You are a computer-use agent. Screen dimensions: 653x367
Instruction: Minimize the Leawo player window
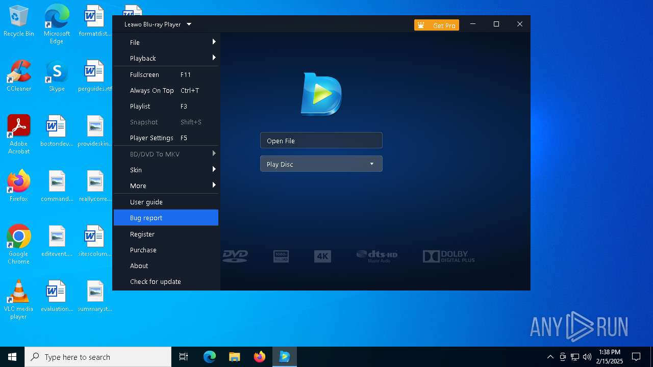tap(473, 24)
